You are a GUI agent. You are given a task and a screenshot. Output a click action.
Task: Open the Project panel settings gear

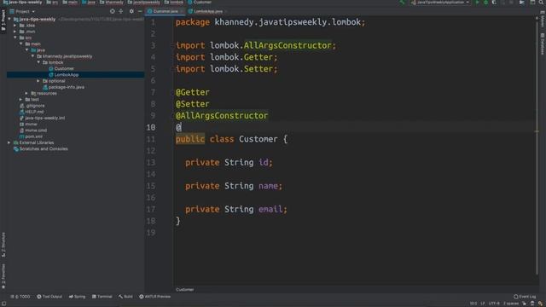tap(131, 11)
